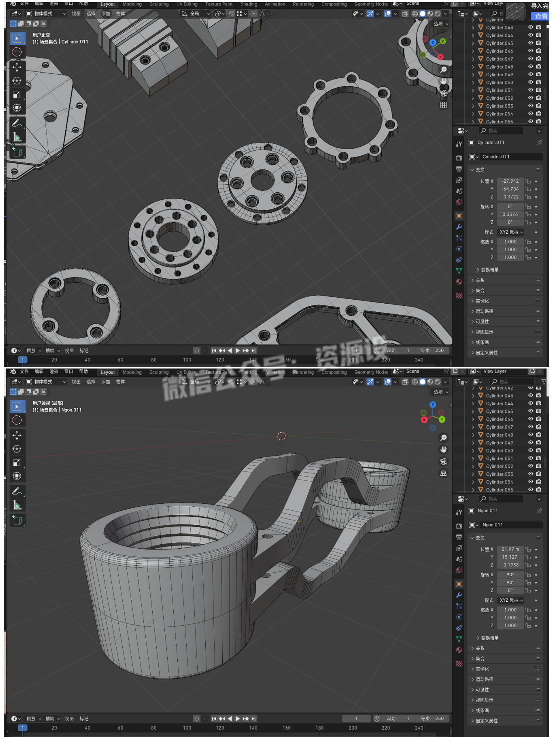553x737 pixels.
Task: Hide Cylinder.050 in upper outliner
Action: 531,83
